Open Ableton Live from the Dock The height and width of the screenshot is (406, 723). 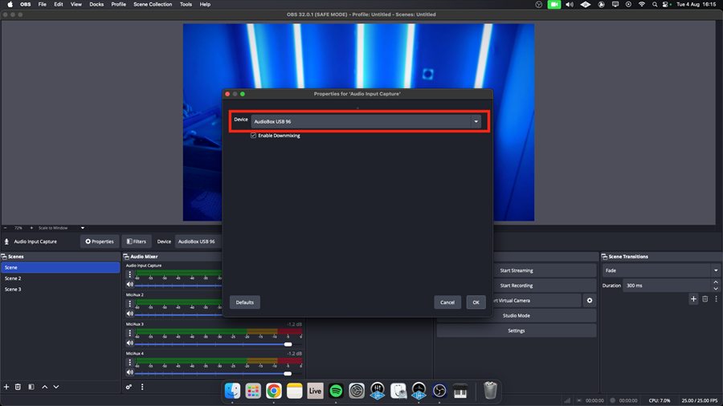[x=315, y=391]
